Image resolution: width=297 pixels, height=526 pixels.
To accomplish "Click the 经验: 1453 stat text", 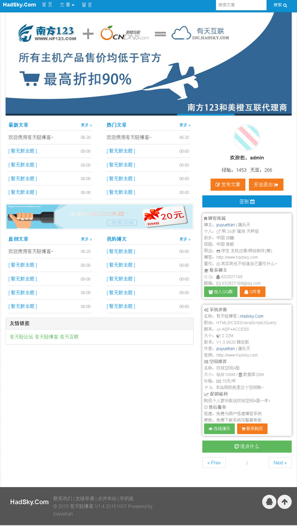I will point(234,170).
